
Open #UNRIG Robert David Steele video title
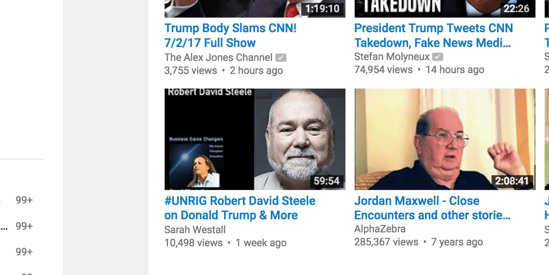point(240,208)
